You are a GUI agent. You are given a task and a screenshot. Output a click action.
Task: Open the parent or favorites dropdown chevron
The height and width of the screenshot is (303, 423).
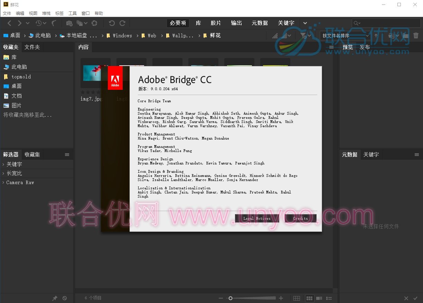[28, 23]
